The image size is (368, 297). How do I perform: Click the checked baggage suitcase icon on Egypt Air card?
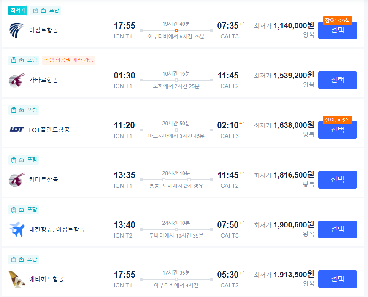pyautogui.click(x=36, y=10)
